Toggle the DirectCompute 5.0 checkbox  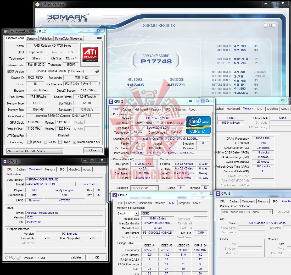click(x=74, y=142)
